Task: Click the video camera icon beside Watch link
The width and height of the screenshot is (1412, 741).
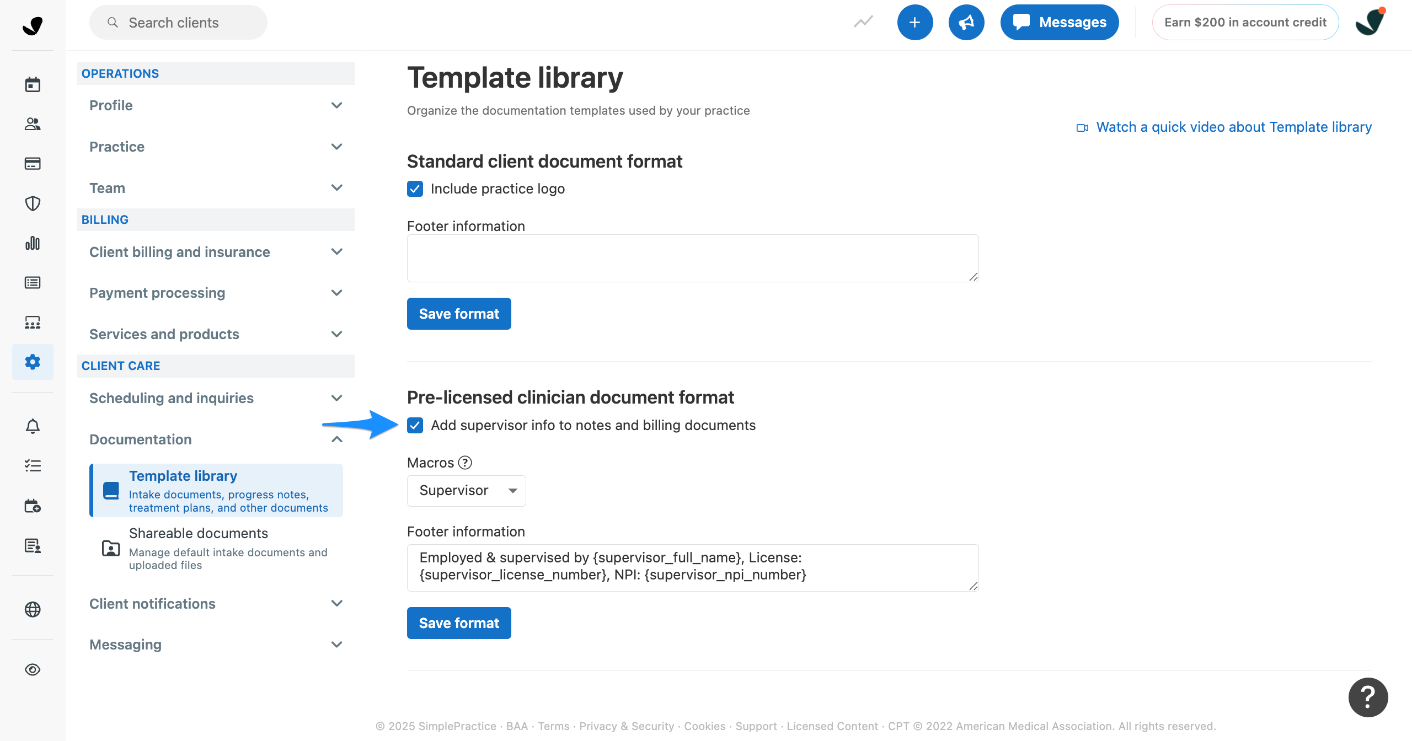Action: tap(1082, 127)
